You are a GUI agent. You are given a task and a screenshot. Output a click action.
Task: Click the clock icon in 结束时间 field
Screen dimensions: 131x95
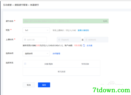(86, 40)
